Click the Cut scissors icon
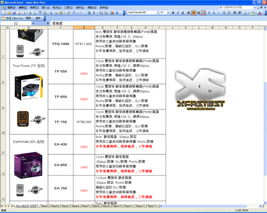 (x=51, y=13)
